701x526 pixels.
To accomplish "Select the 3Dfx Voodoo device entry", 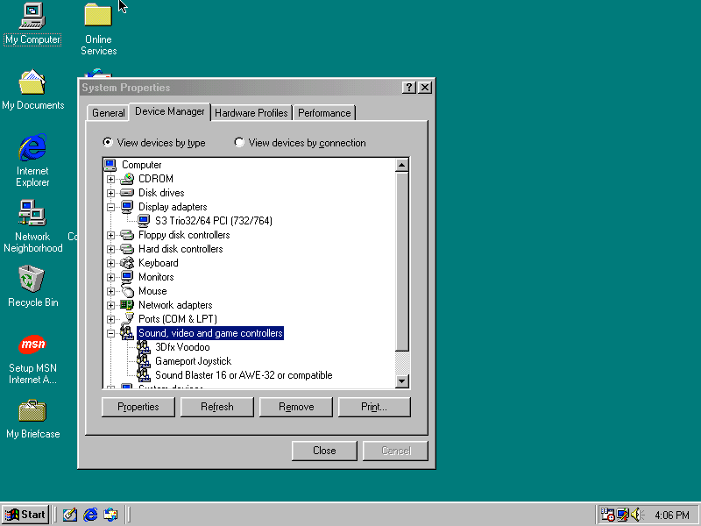I will (x=182, y=347).
